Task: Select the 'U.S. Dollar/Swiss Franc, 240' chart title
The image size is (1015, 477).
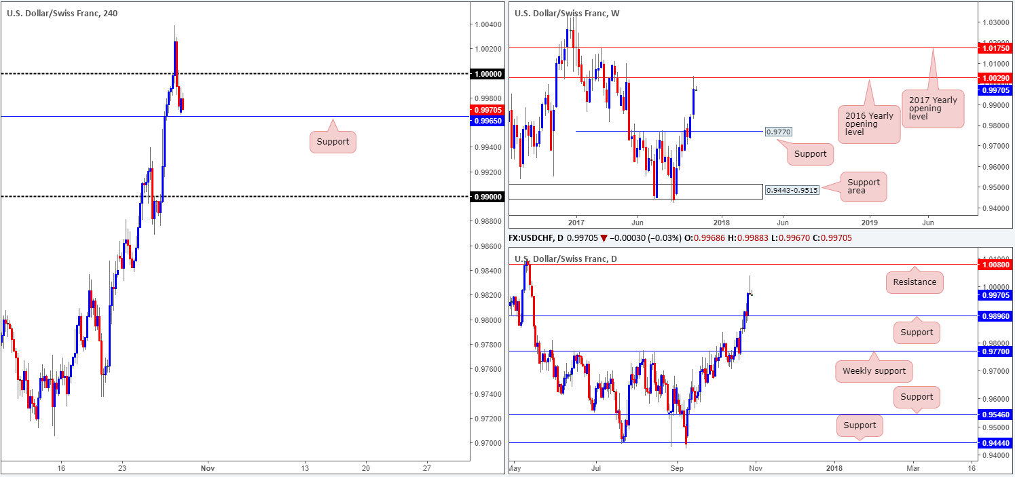Action: click(x=62, y=13)
